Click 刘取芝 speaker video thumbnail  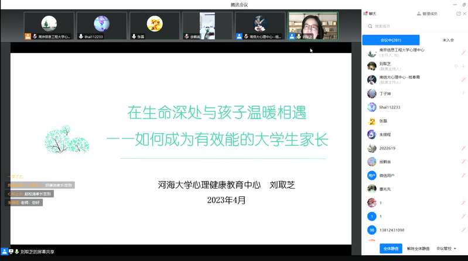[313, 26]
